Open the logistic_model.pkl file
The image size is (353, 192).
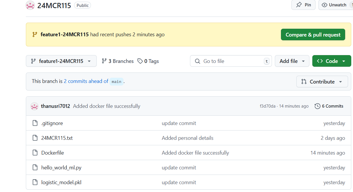(x=61, y=182)
